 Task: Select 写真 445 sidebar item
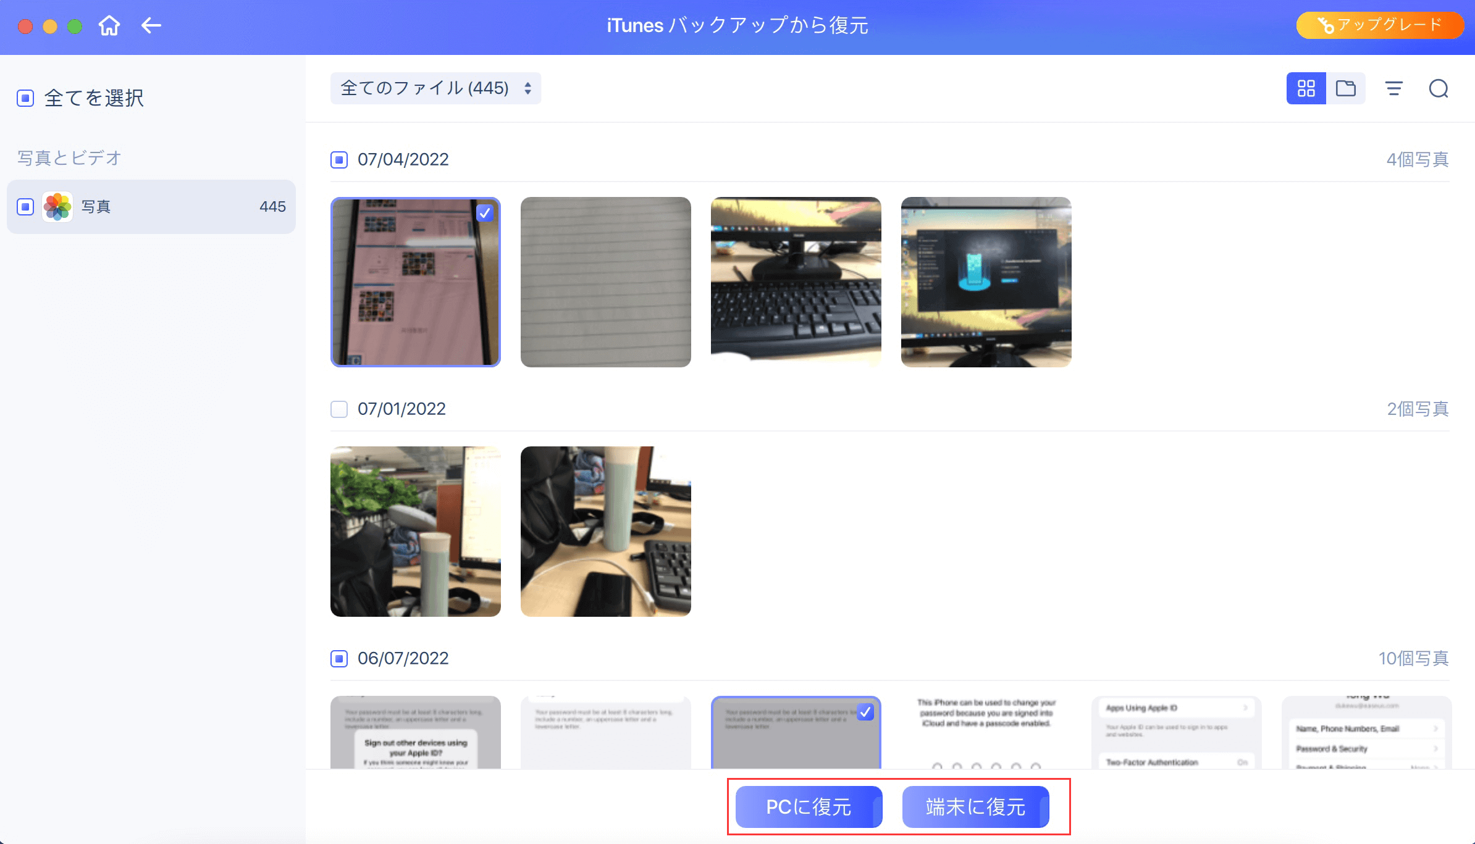(151, 207)
